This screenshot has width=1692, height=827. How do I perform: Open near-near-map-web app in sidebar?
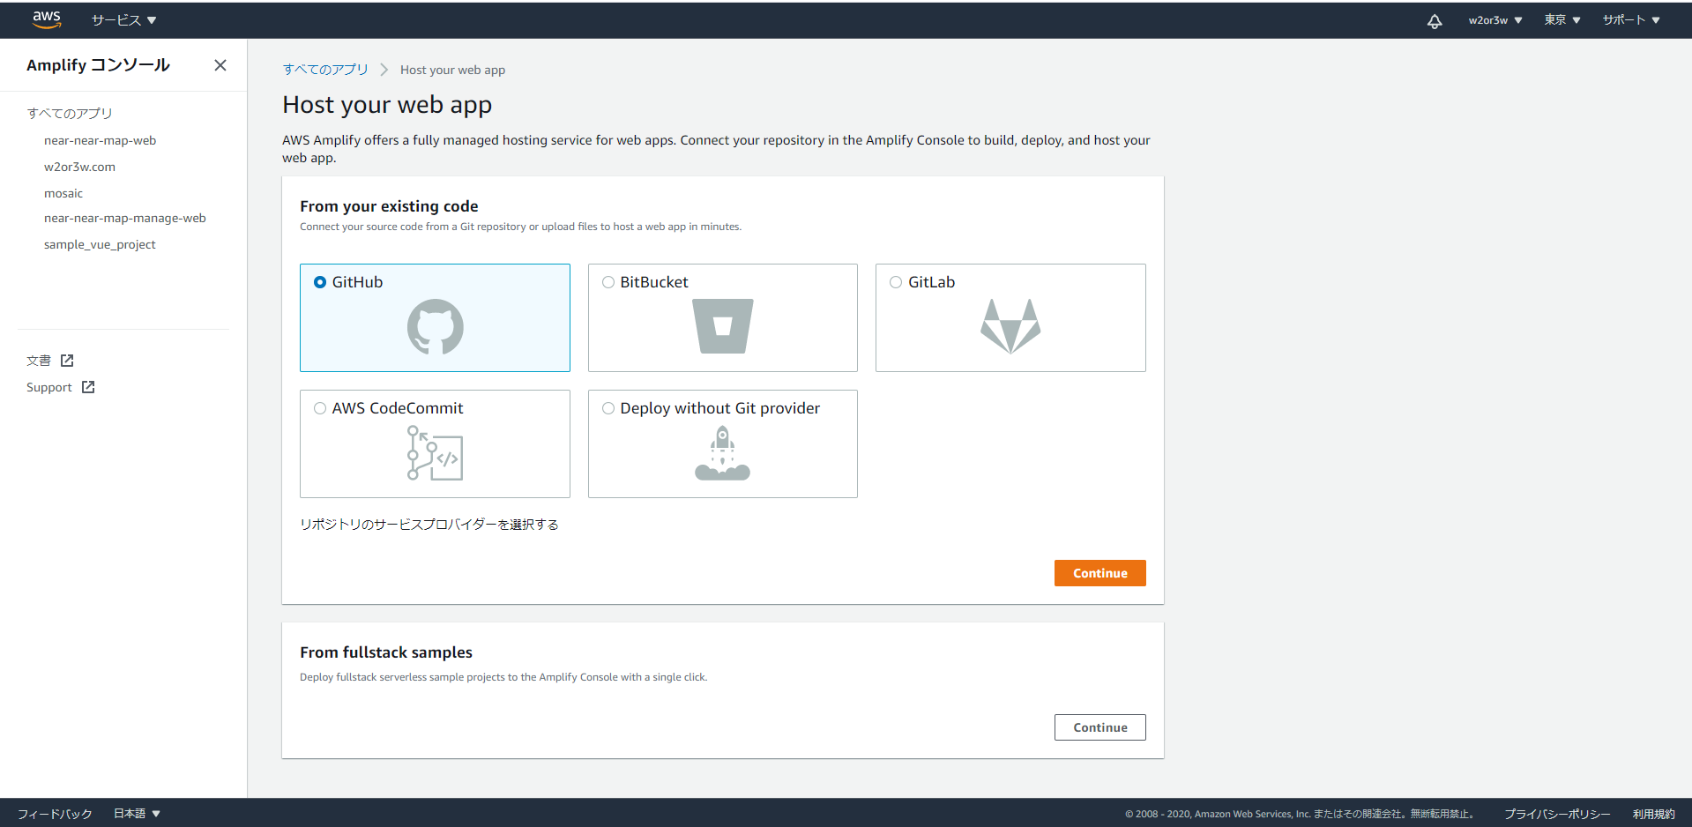pos(100,140)
